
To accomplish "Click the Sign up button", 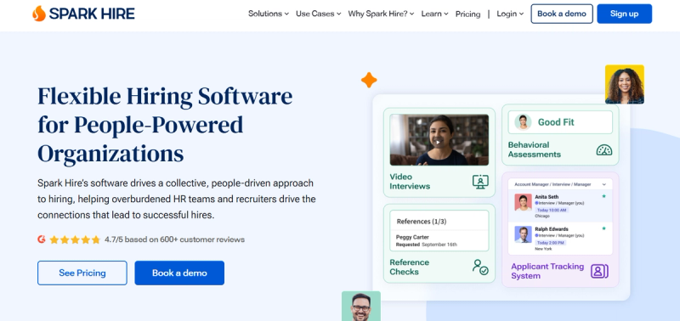I will [624, 14].
